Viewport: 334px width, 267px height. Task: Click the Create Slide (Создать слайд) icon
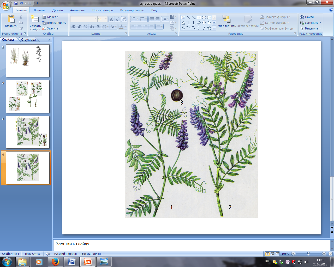34,19
